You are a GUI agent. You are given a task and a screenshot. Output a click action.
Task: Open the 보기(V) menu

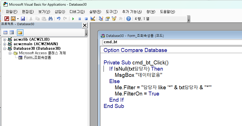(44, 12)
